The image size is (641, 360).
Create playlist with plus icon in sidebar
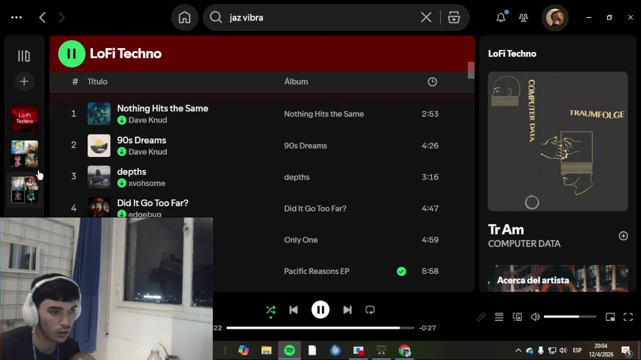(x=24, y=81)
